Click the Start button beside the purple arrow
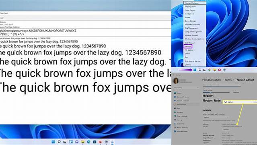 tap(195, 70)
